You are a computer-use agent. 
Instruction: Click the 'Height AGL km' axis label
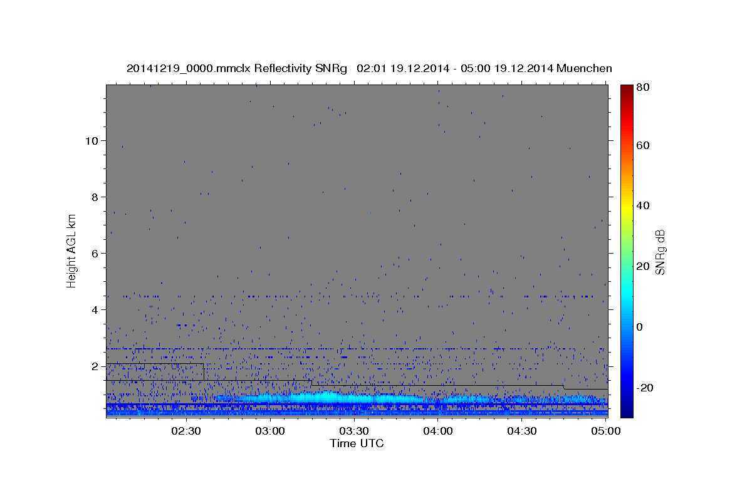[x=71, y=250]
